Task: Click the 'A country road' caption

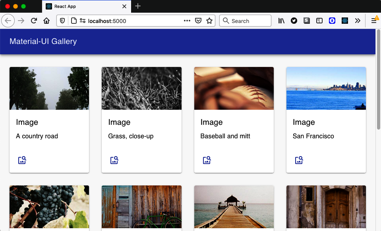Action: click(37, 136)
